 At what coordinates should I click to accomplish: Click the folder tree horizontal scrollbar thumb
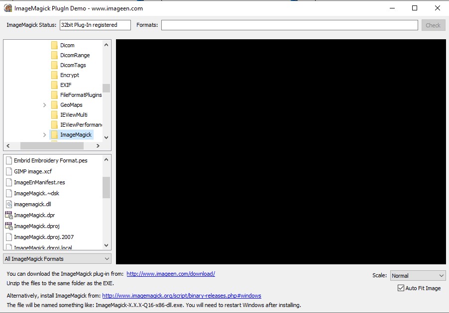[x=52, y=146]
